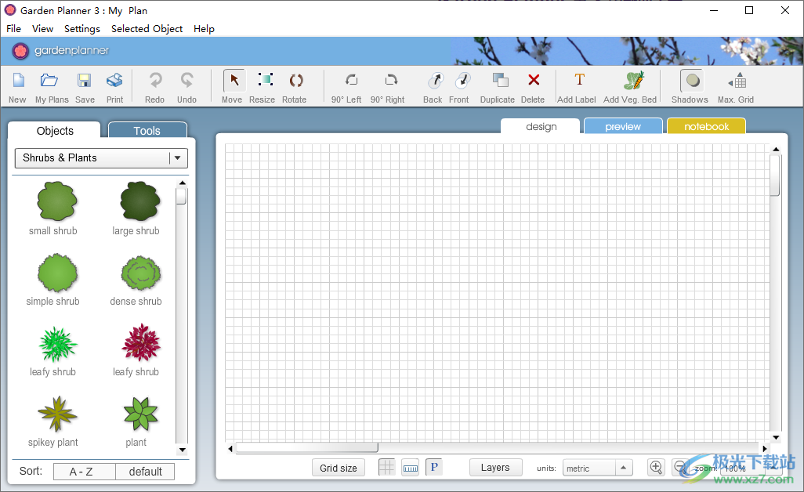Switch to the design tab
804x492 pixels.
coord(541,126)
